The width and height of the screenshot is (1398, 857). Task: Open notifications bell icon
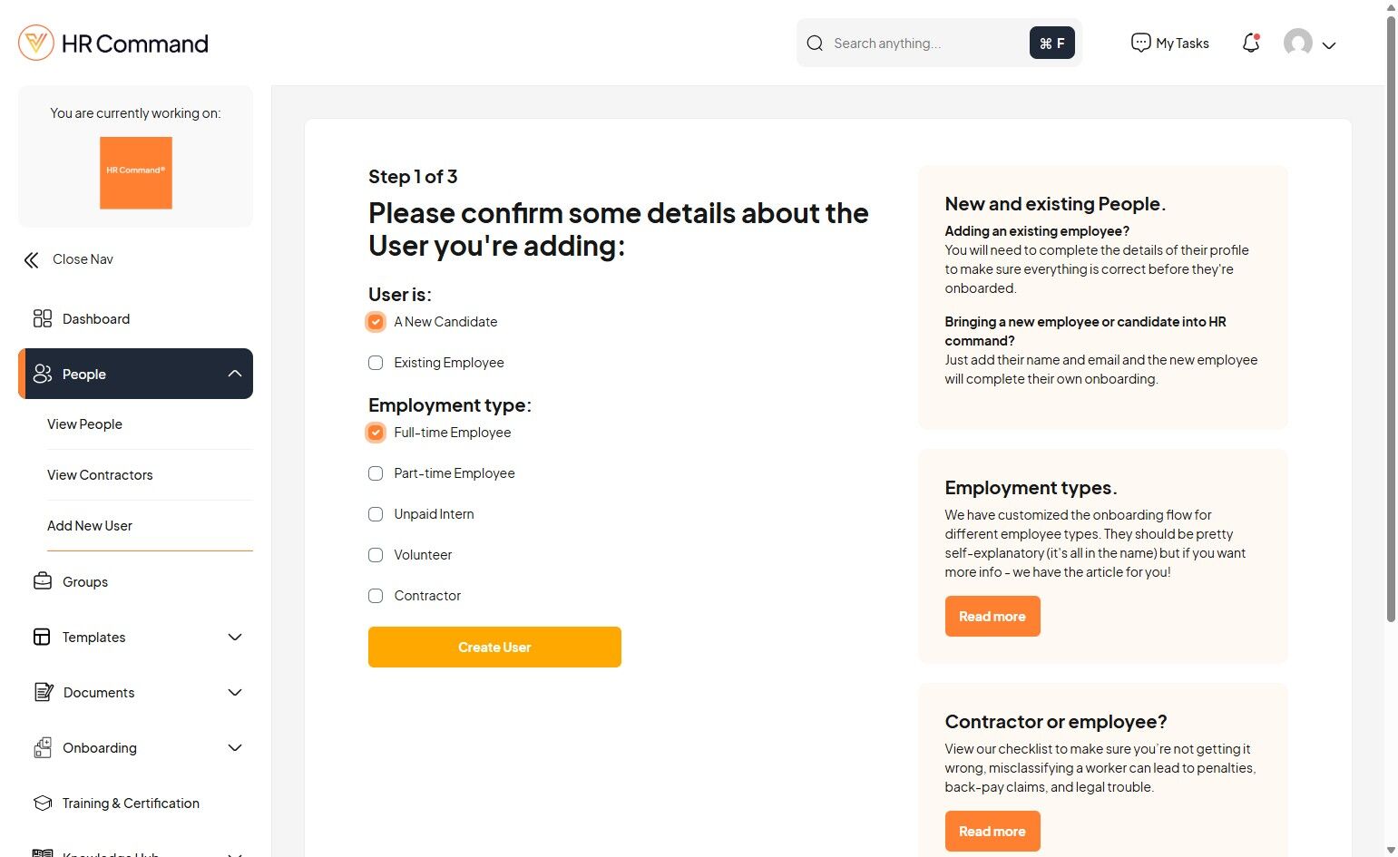click(x=1251, y=43)
